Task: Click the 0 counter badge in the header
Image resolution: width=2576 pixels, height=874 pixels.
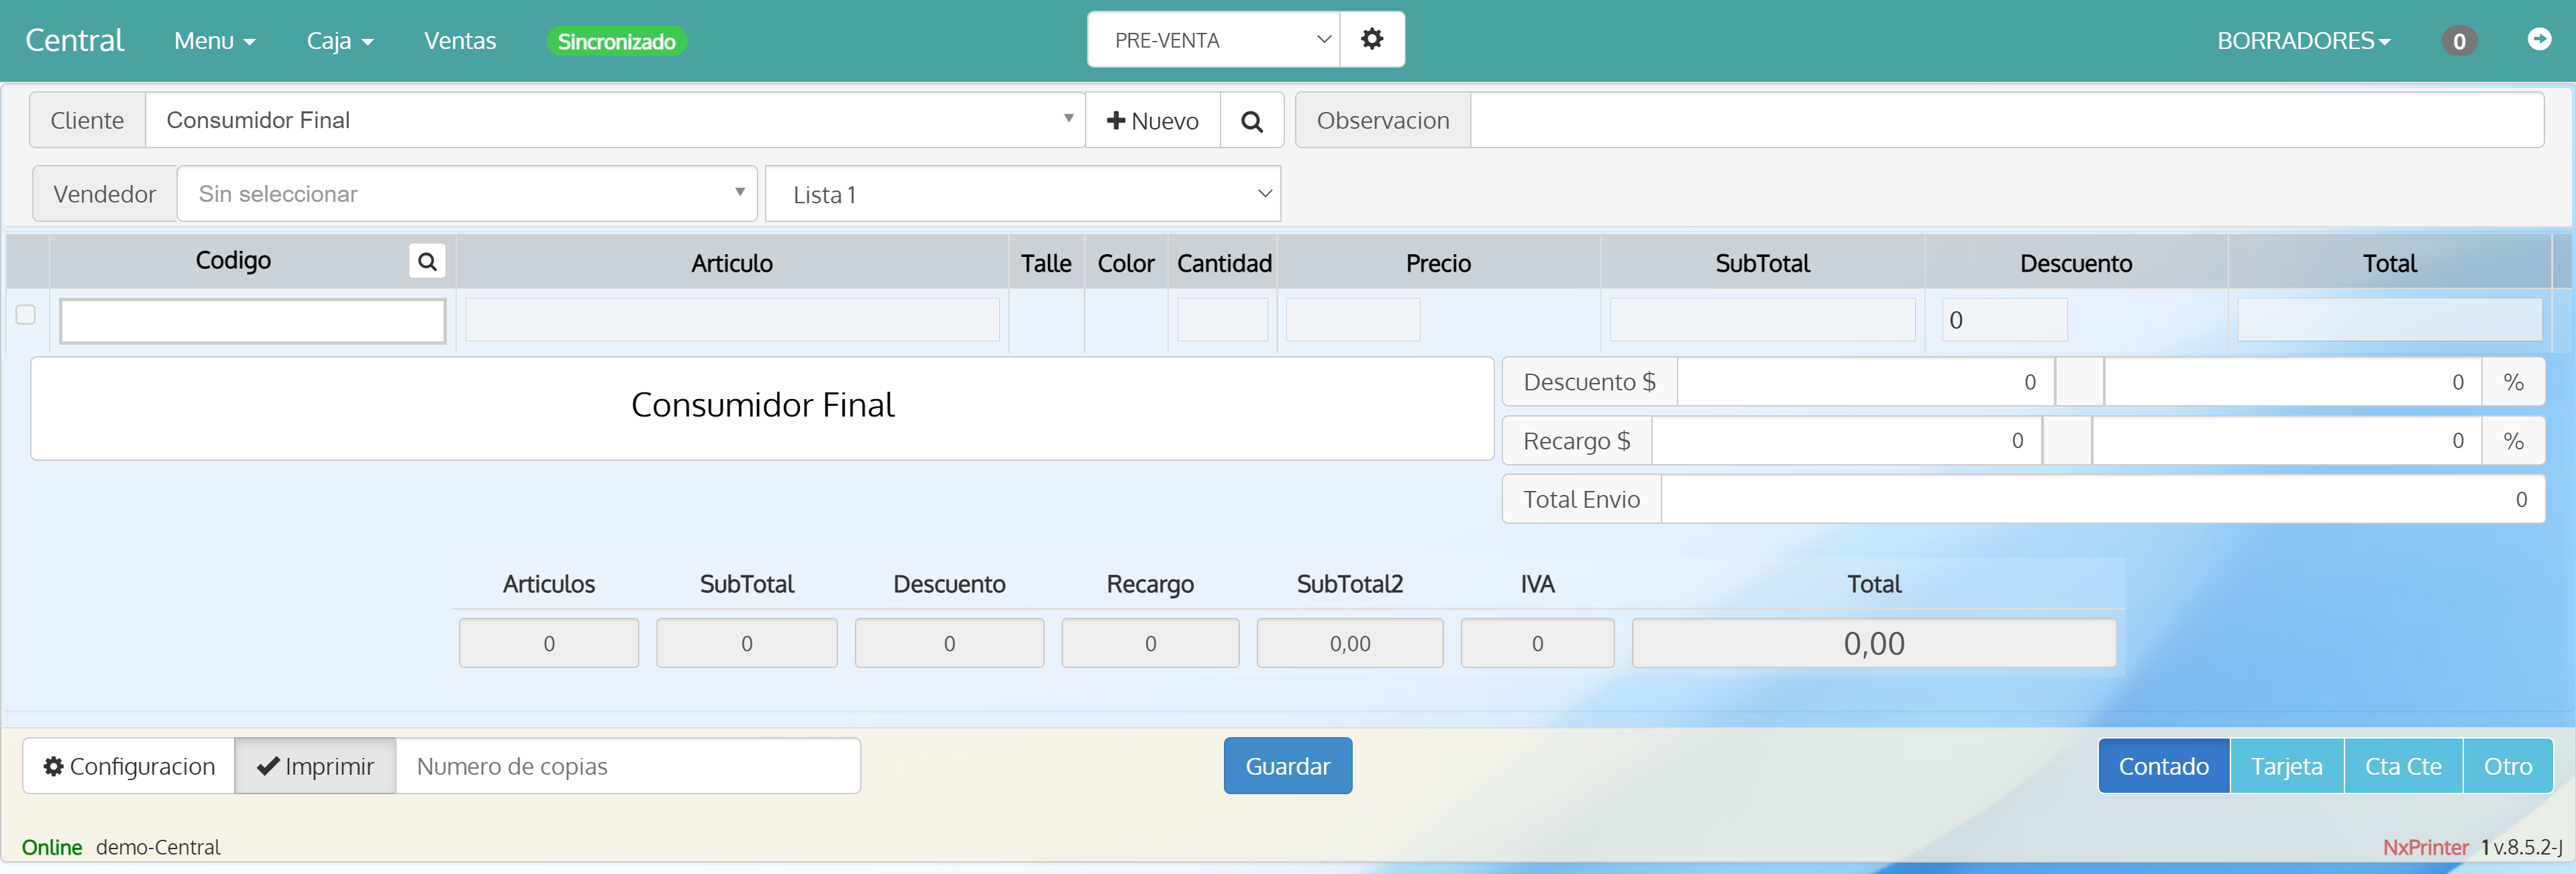Action: point(2460,41)
